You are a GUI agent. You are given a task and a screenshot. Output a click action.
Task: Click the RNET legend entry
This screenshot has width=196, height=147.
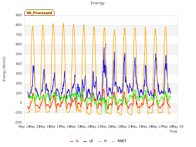[119, 141]
